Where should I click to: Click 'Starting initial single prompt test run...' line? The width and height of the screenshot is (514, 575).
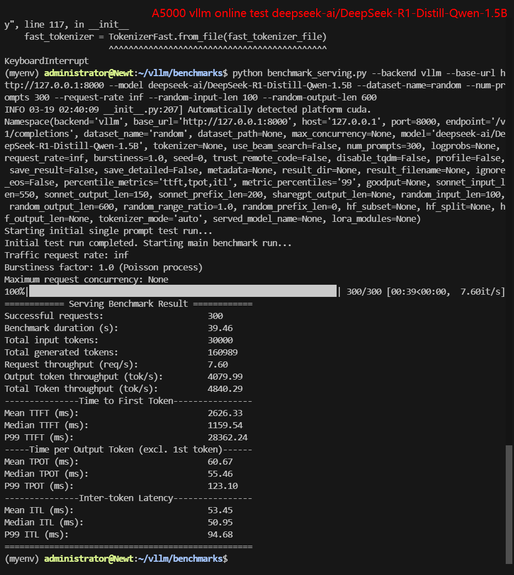point(109,231)
